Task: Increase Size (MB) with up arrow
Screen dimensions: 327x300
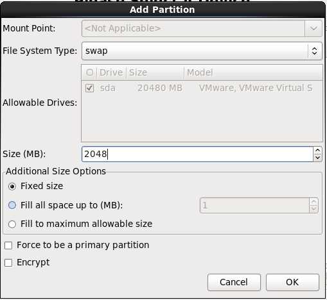Action: click(317, 151)
